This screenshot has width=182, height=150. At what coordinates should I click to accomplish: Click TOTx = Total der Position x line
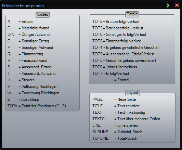37,106
